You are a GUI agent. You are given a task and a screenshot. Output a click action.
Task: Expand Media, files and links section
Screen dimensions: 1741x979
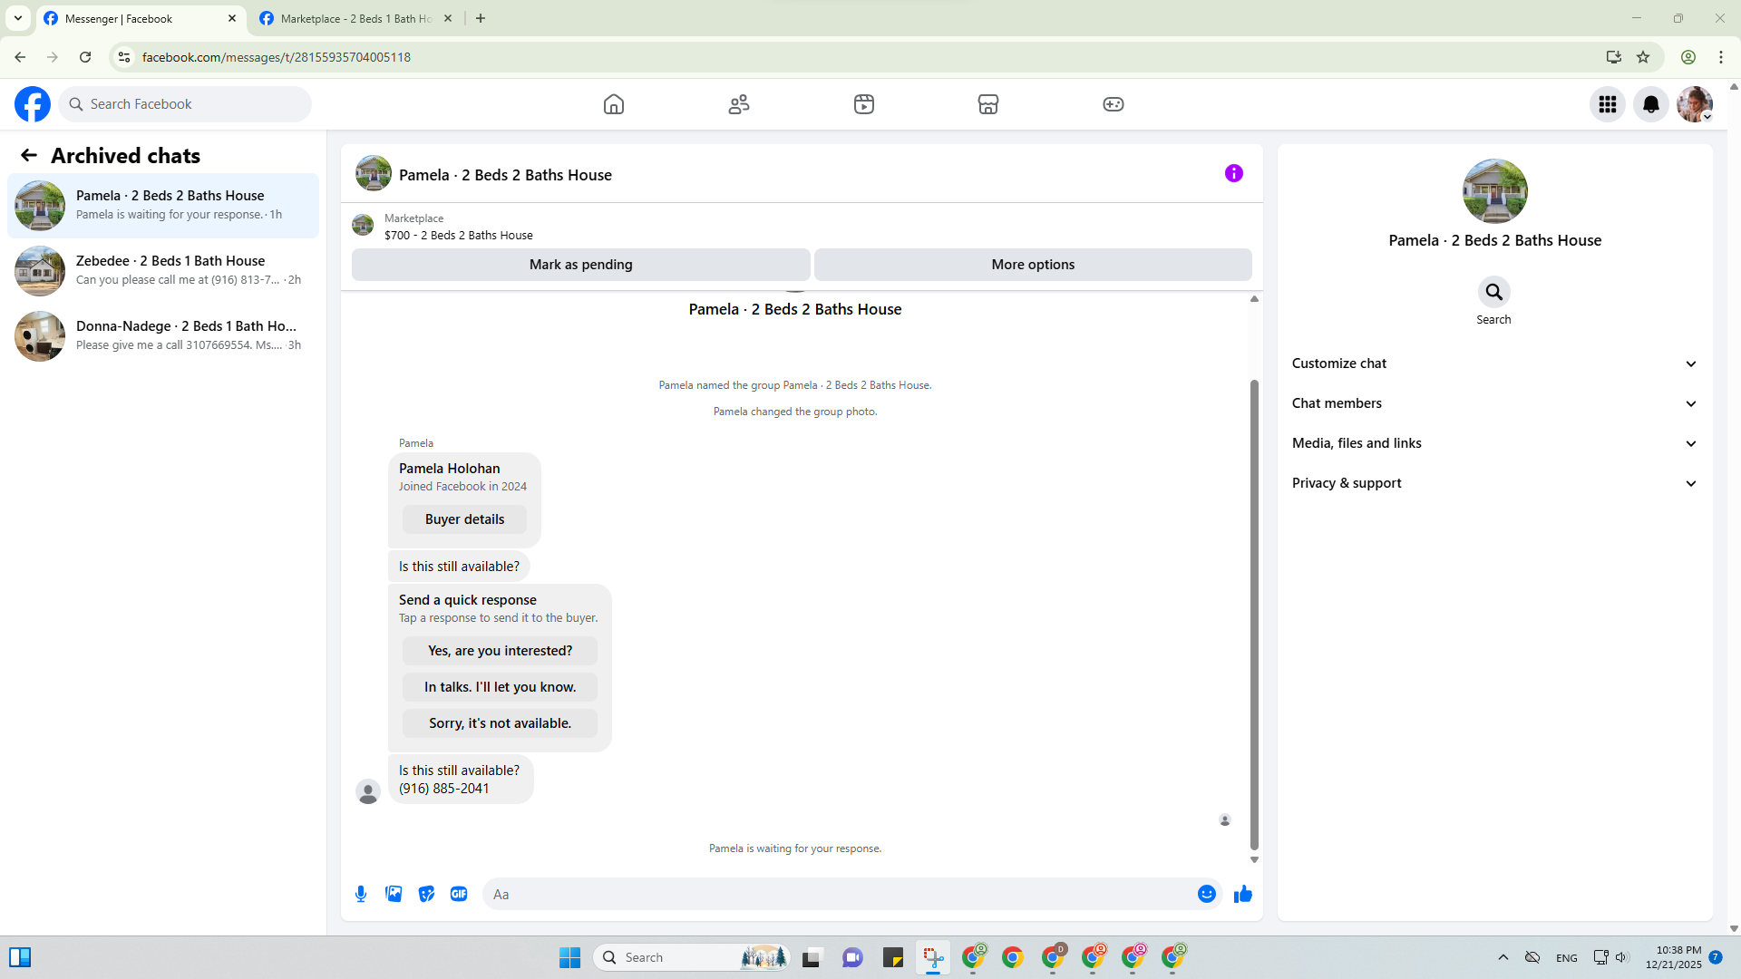click(1494, 443)
